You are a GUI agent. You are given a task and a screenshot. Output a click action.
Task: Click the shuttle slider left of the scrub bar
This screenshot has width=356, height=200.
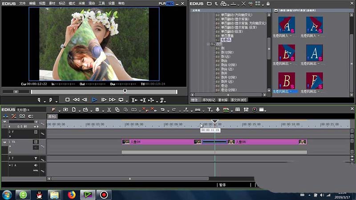16,92
